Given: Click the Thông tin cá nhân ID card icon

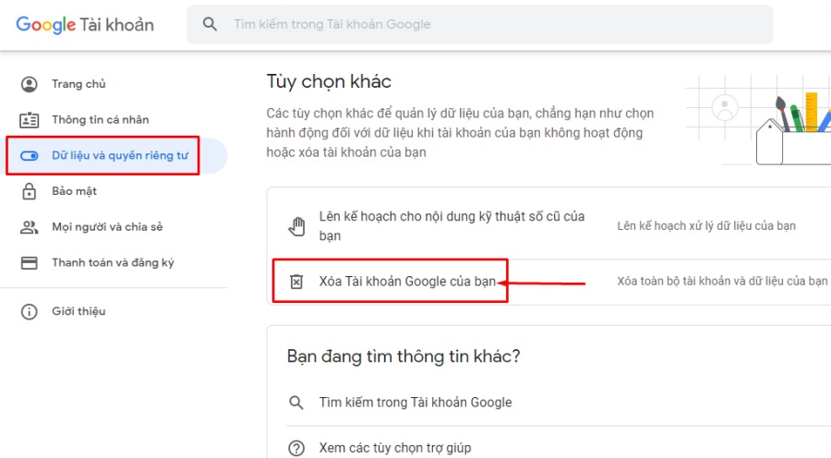Looking at the screenshot, I should (30, 120).
